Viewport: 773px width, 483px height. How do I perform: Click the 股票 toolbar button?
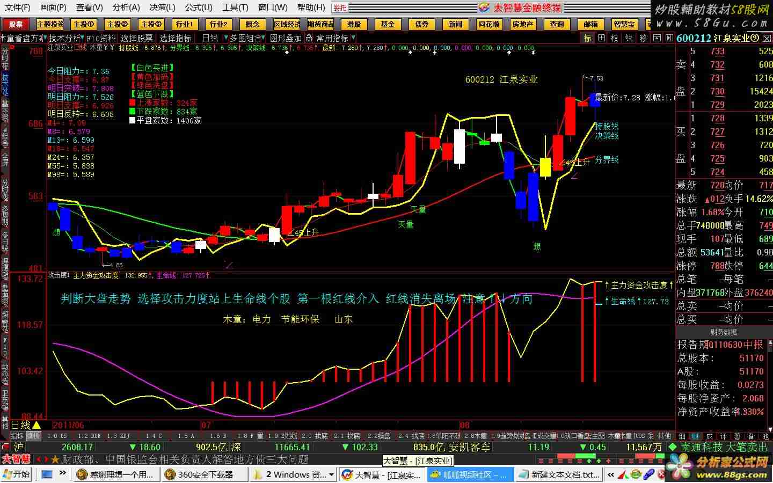tap(16, 24)
